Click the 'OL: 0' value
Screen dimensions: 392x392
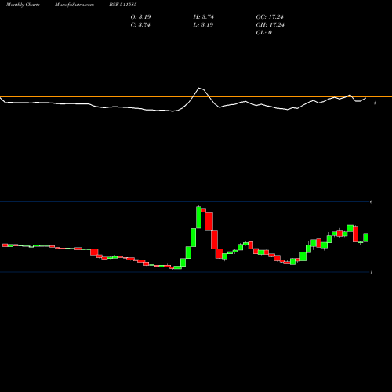263,33
